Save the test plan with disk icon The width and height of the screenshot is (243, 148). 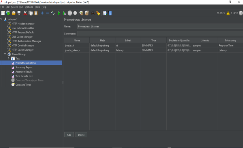coord(19,13)
